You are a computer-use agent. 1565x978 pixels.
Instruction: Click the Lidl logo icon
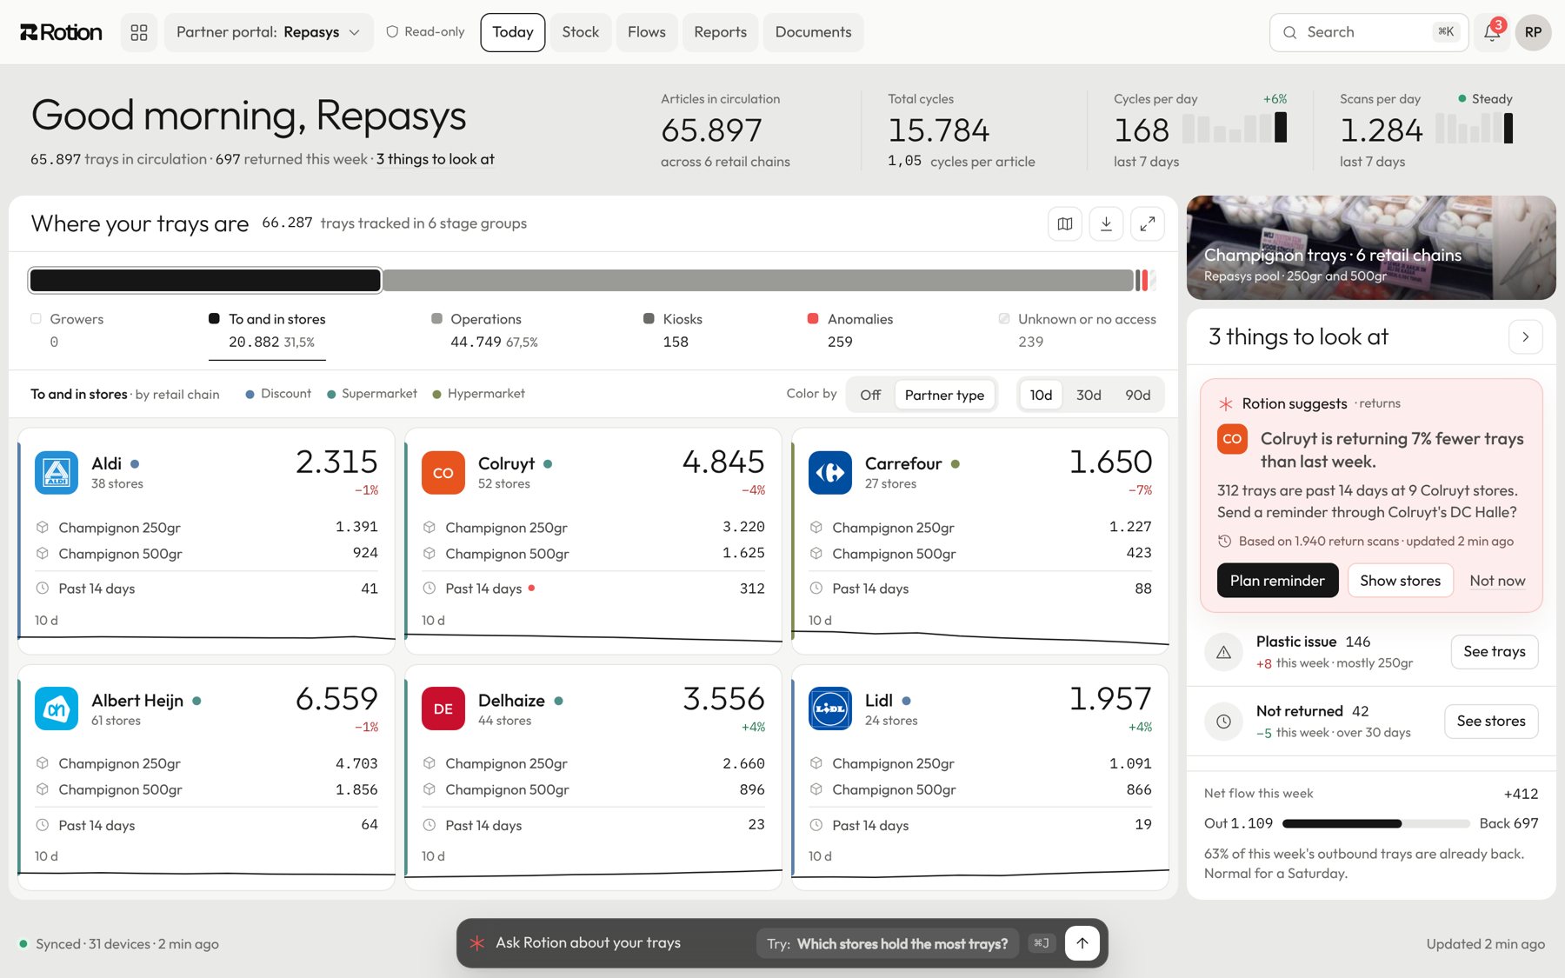(830, 709)
